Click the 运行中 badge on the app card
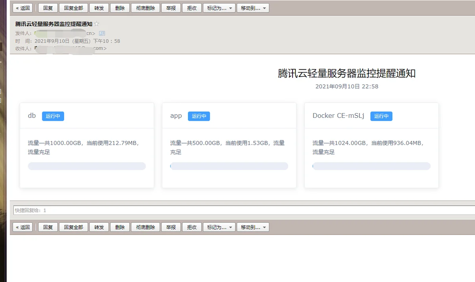This screenshot has height=282, width=475. [x=199, y=116]
